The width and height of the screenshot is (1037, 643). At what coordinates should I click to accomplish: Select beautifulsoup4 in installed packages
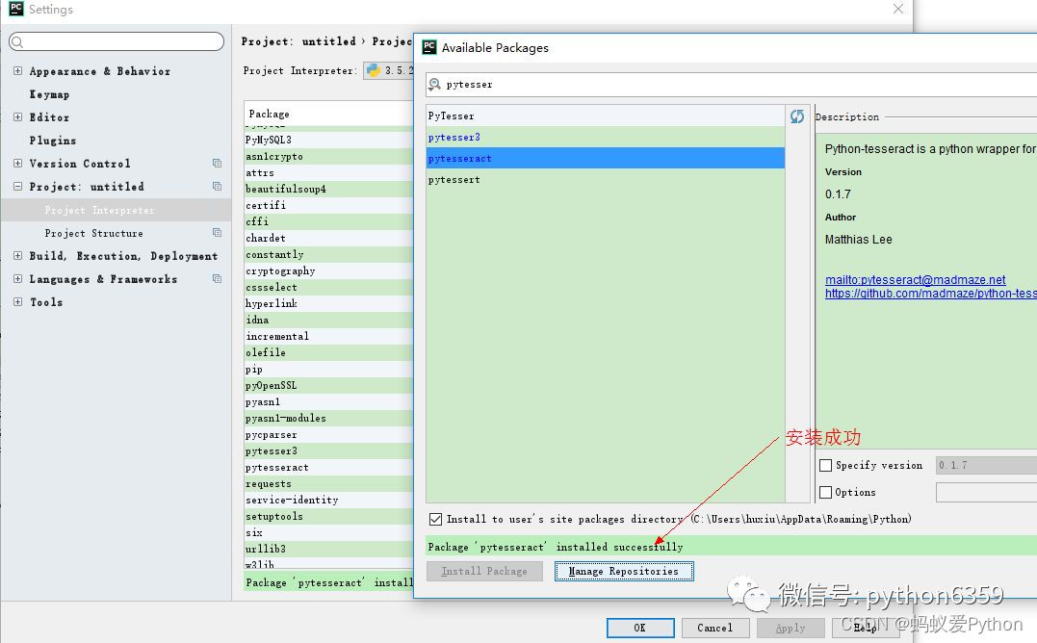click(328, 189)
